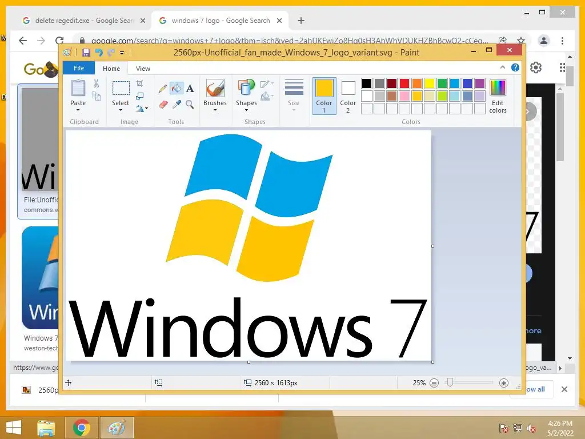Open Google settings gear icon
585x439 pixels.
click(536, 67)
